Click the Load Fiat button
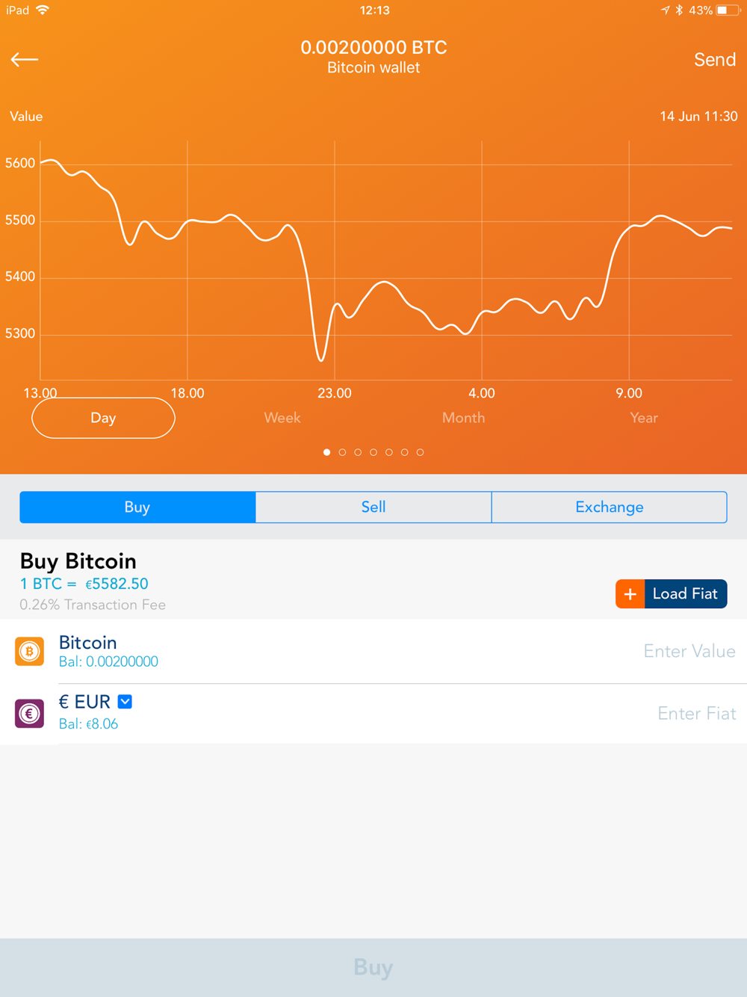 (671, 594)
